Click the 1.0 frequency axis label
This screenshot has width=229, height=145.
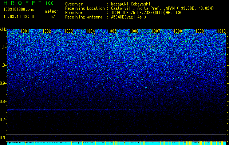(x=3, y=65)
